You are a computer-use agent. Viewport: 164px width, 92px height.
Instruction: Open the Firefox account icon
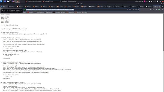click(x=156, y=10)
